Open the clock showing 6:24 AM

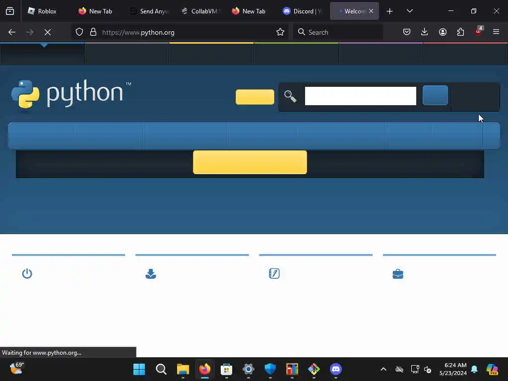pos(453,369)
